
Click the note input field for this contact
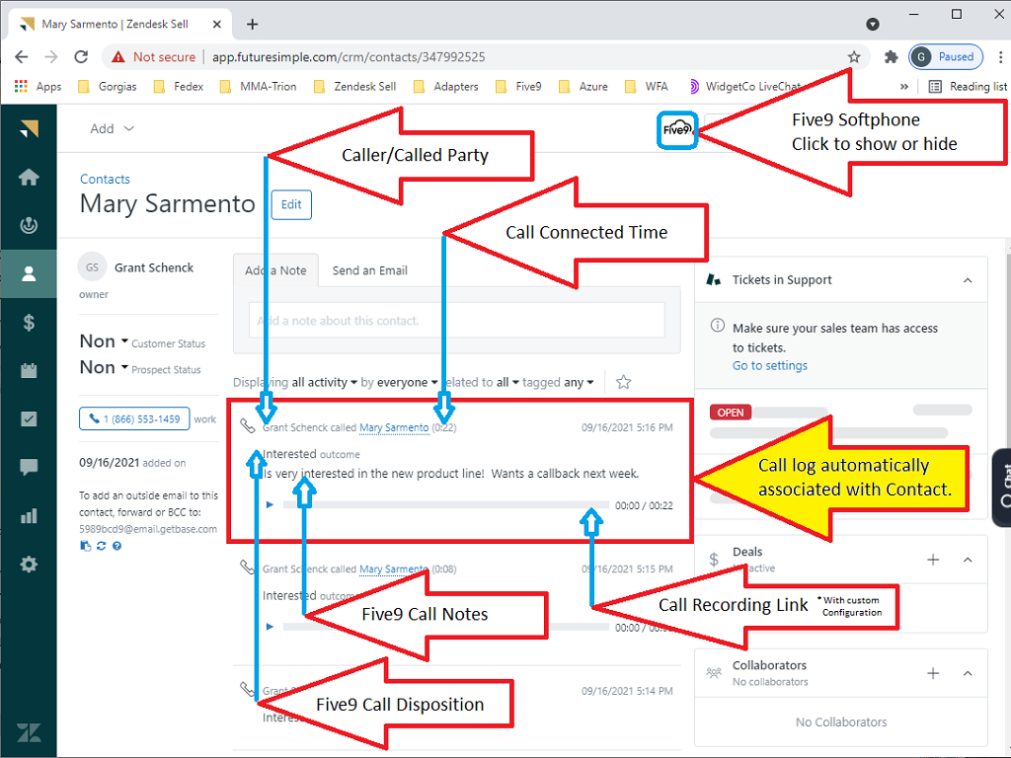pyautogui.click(x=454, y=321)
